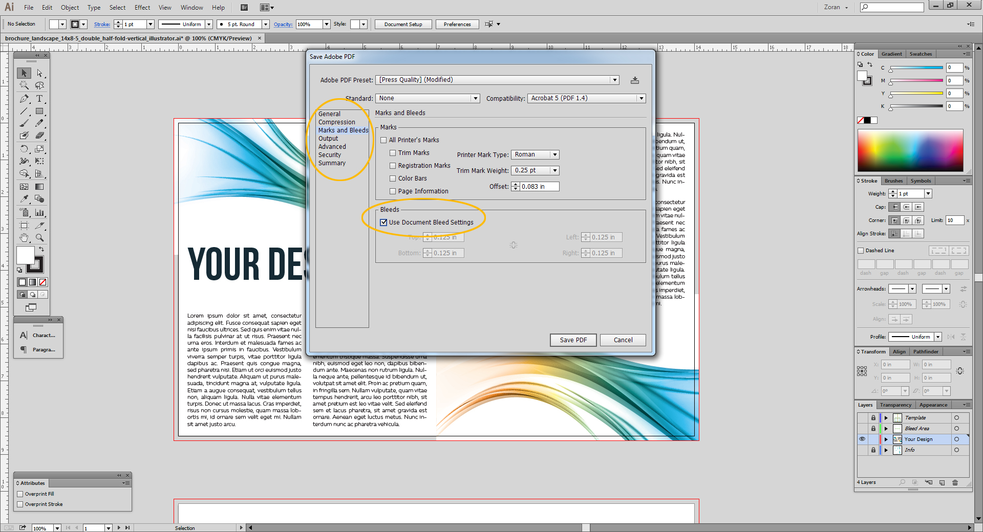Click Create New Layer icon in Layers panel
Screen dimensions: 983x532
tap(942, 482)
